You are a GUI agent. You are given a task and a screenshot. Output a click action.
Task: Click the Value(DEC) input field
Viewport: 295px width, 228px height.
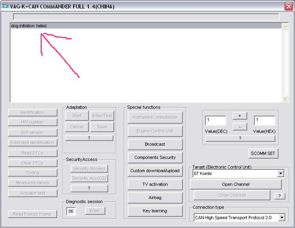click(215, 120)
